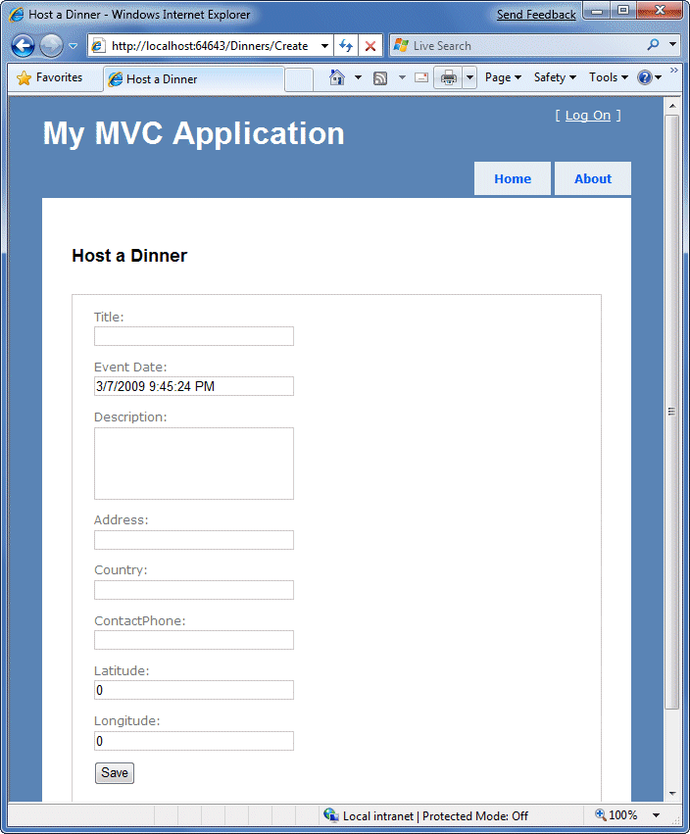This screenshot has height=834, width=690.
Task: Click the vertical scrollbar down arrow
Action: coord(672,793)
